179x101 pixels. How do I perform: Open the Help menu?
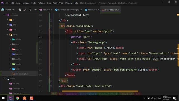(x=76, y=3)
